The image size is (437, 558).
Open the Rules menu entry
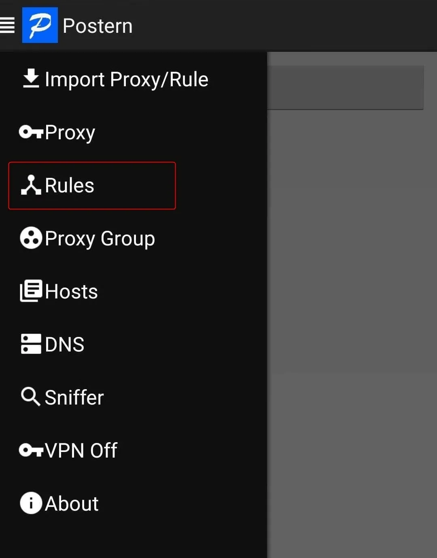pyautogui.click(x=70, y=185)
